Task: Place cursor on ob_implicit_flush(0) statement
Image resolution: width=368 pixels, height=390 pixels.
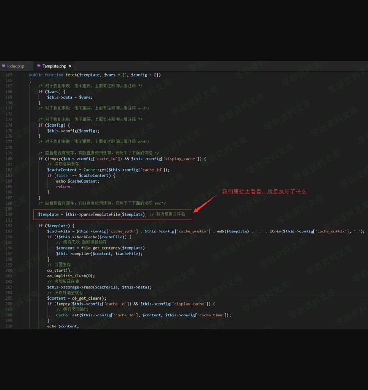Action: click(x=71, y=276)
